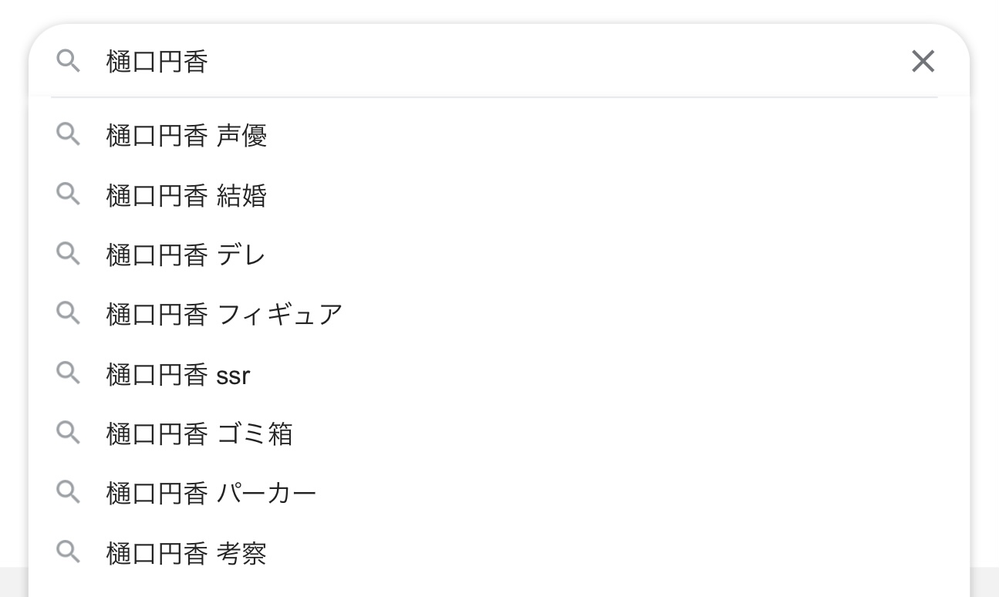
Task: Click the search field containing 樋口円香
Action: click(x=498, y=61)
